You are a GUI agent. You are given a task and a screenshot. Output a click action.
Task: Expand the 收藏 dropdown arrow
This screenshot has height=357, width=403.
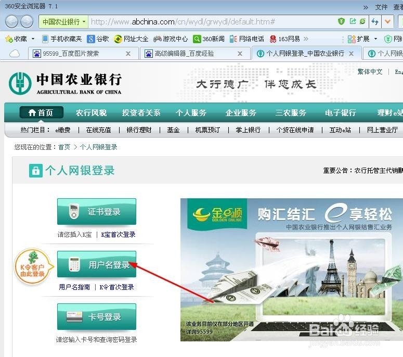point(33,39)
